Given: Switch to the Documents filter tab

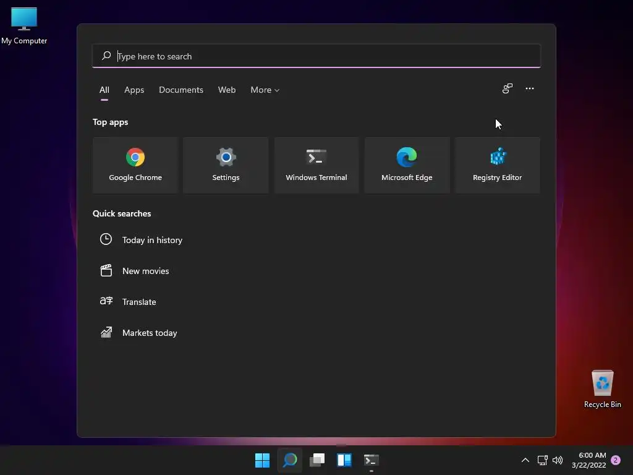Looking at the screenshot, I should [x=181, y=90].
